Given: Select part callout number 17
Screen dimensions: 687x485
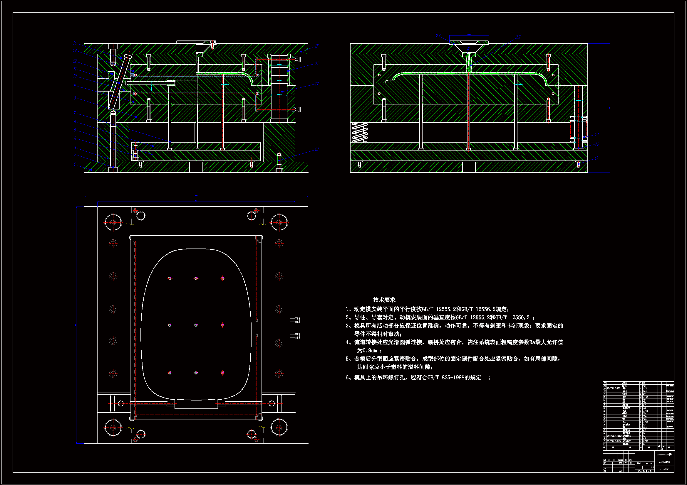Looking at the screenshot, I should click(316, 84).
